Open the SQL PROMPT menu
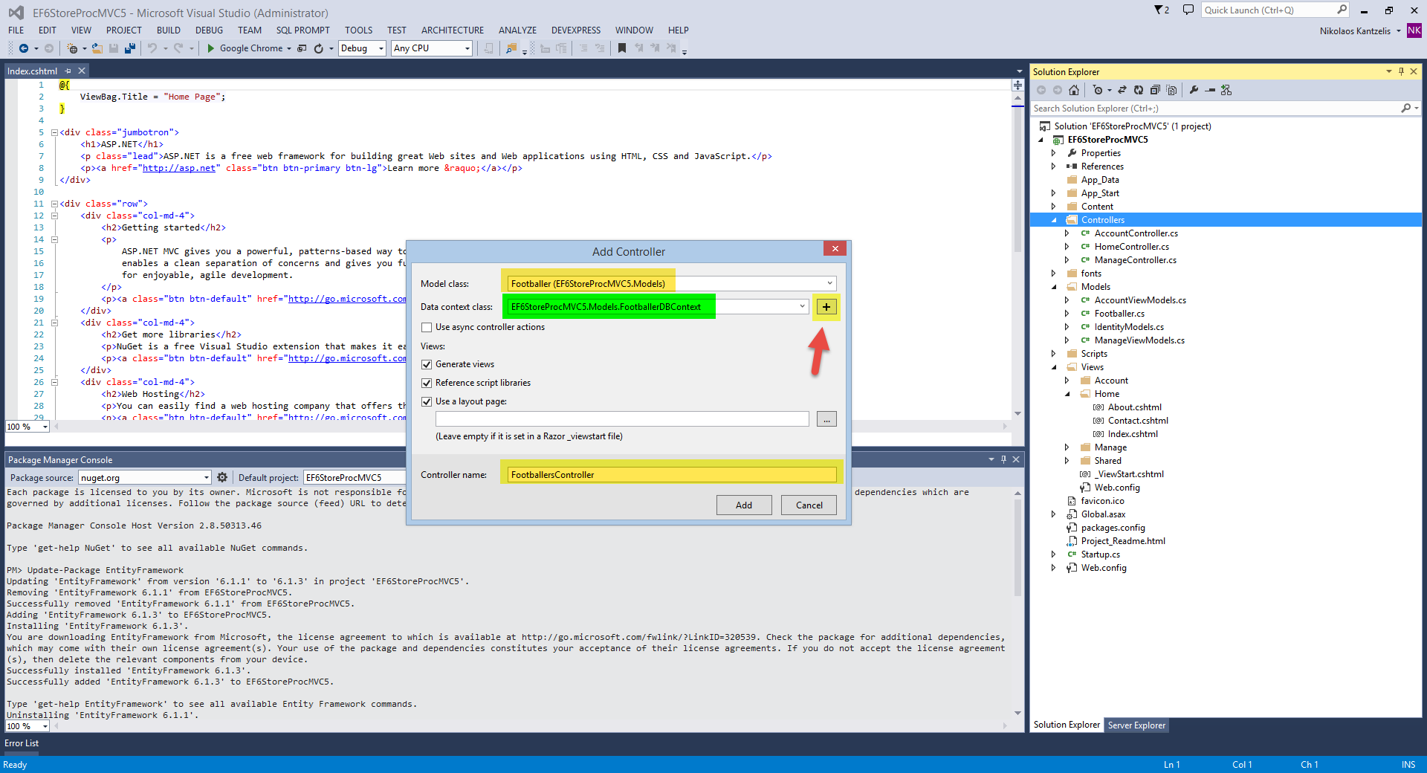1427x773 pixels. click(x=302, y=30)
